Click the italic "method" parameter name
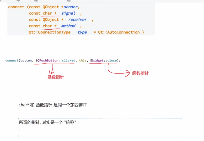204x141 pixels. click(x=68, y=26)
